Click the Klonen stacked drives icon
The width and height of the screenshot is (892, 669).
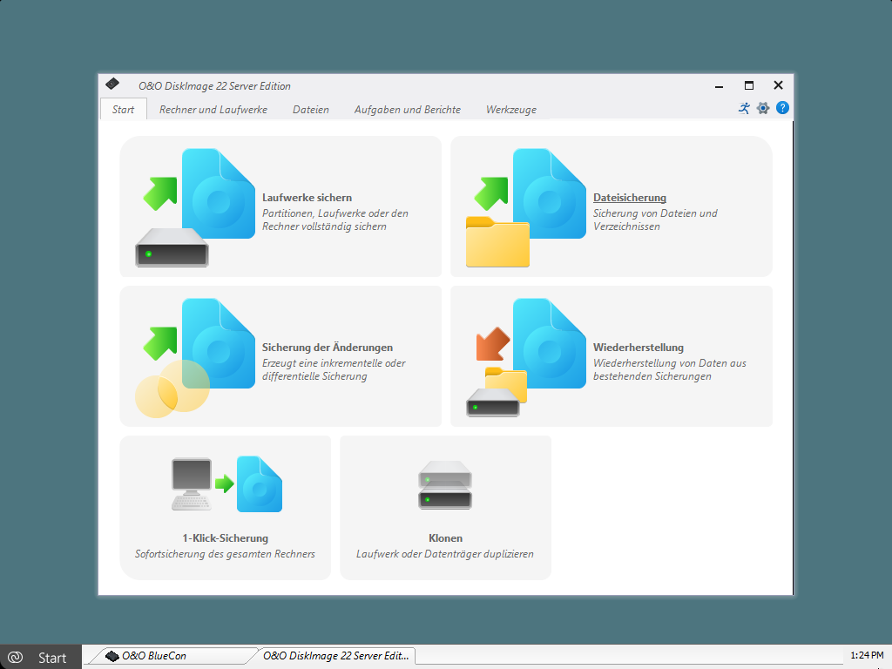[445, 484]
